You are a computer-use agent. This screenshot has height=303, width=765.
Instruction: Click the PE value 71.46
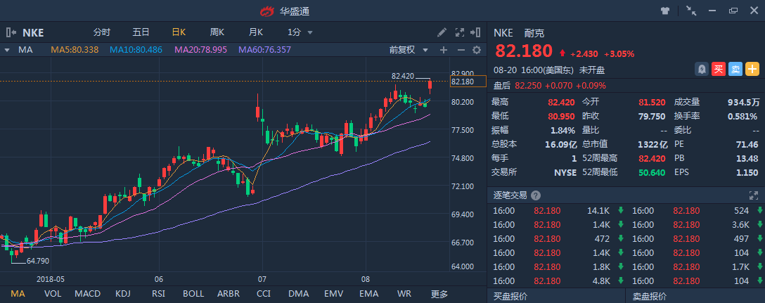[x=747, y=144]
